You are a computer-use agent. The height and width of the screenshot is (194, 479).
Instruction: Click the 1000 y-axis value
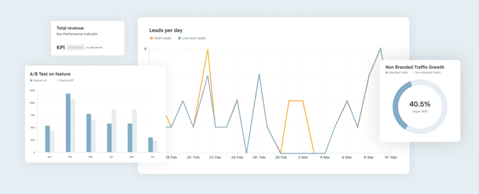coord(32,103)
